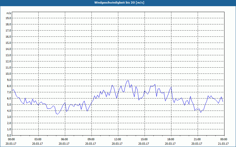Click the 19,0 y-axis value
The image size is (236, 147).
8,18
